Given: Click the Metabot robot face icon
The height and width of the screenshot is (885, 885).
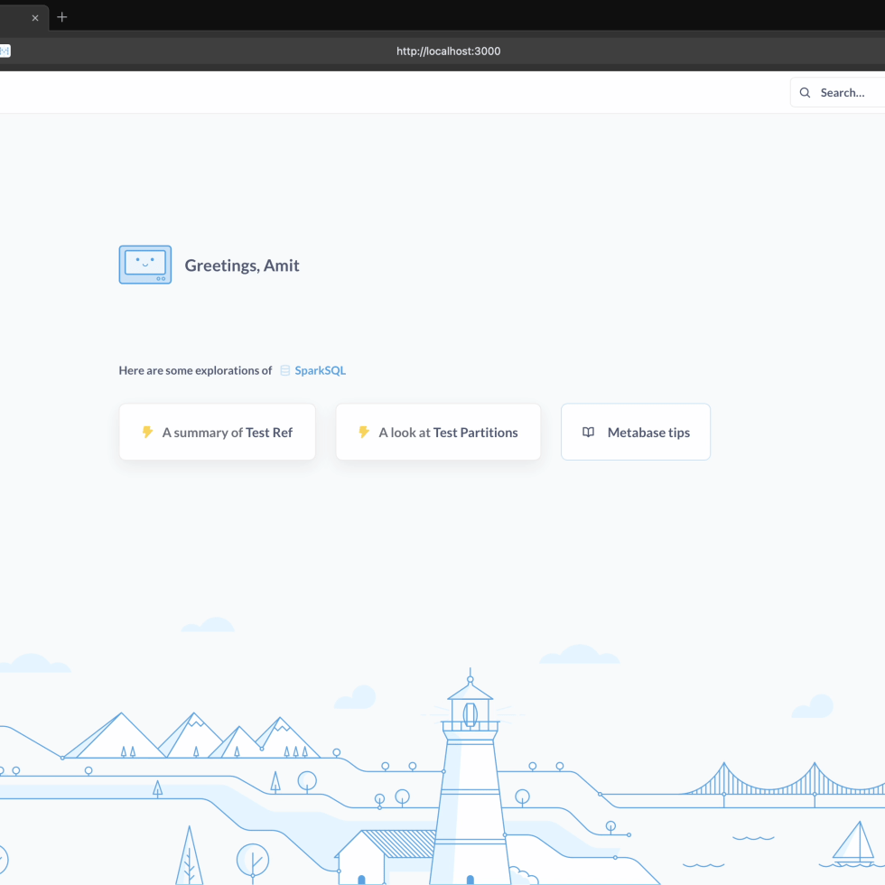Looking at the screenshot, I should point(144,265).
